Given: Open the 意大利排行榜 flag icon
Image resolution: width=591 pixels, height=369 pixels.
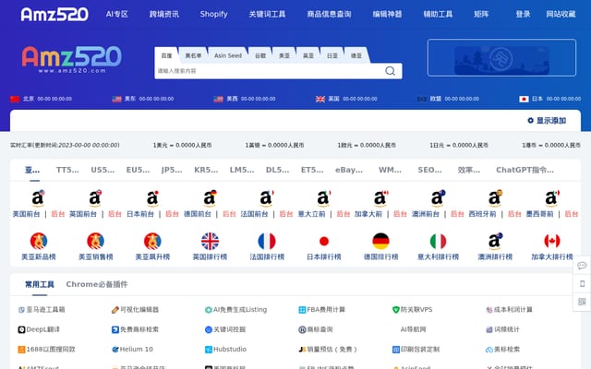Looking at the screenshot, I should [x=438, y=242].
